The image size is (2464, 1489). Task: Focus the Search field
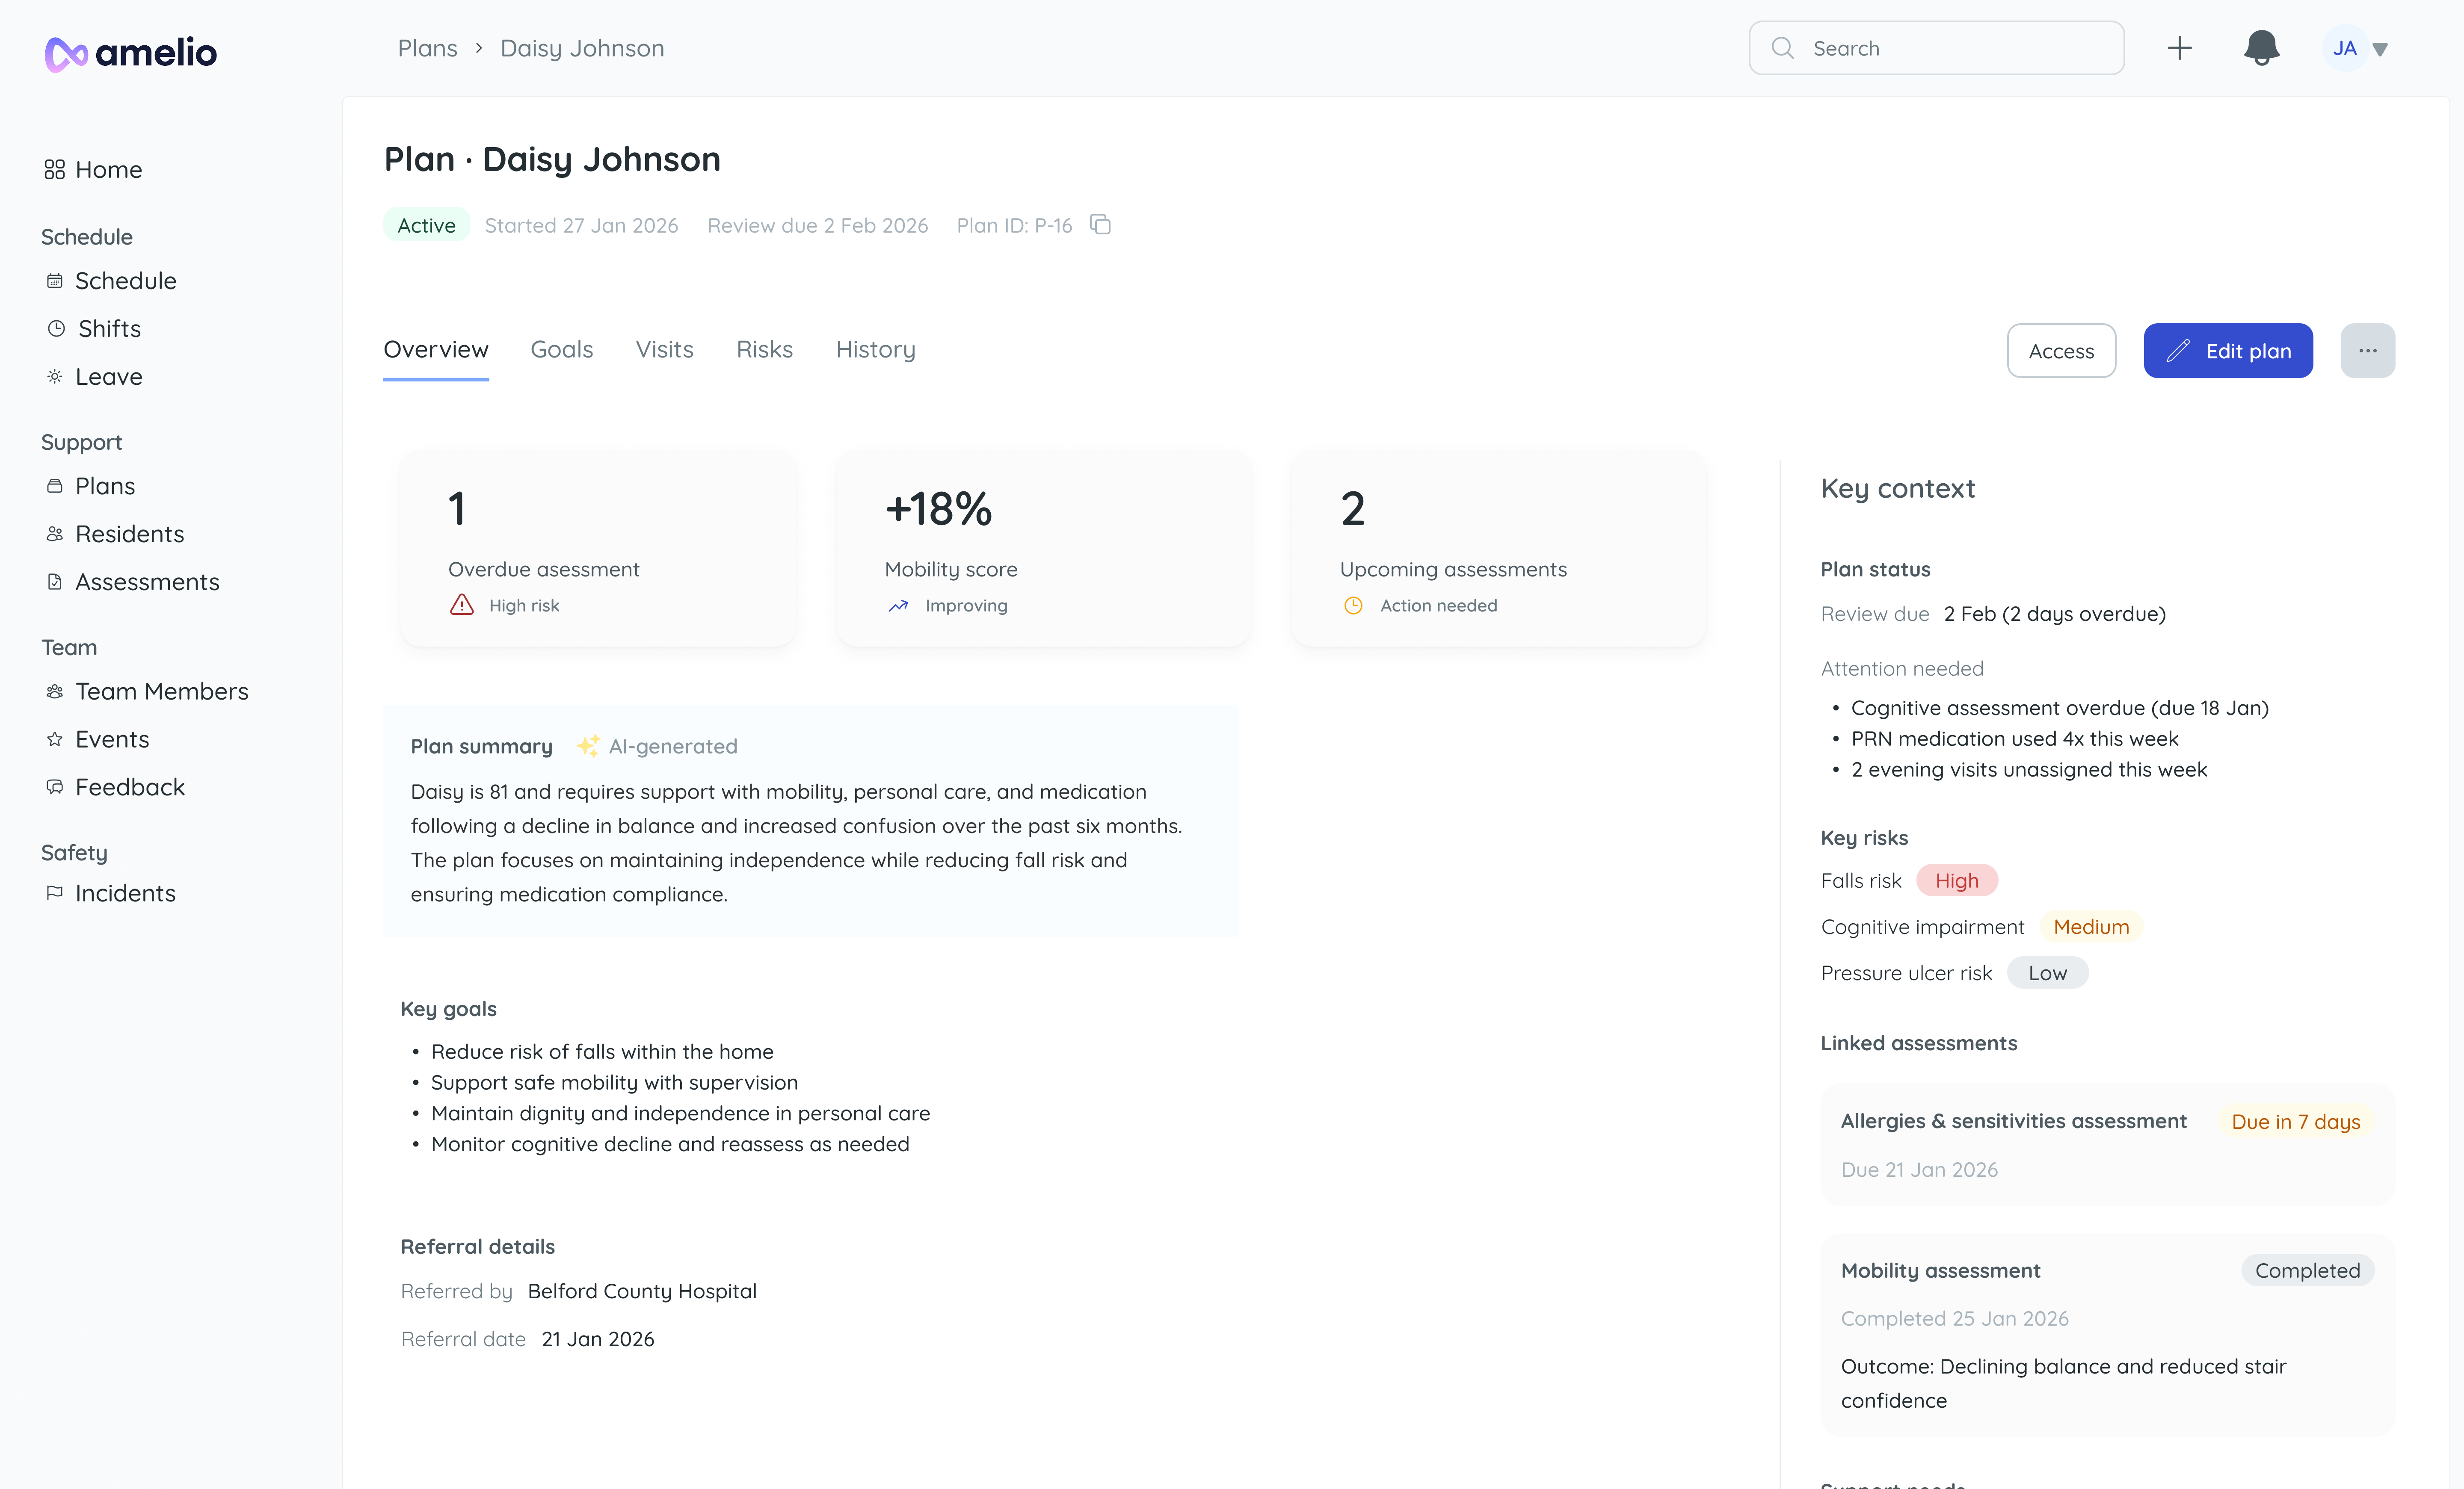coord(1936,48)
